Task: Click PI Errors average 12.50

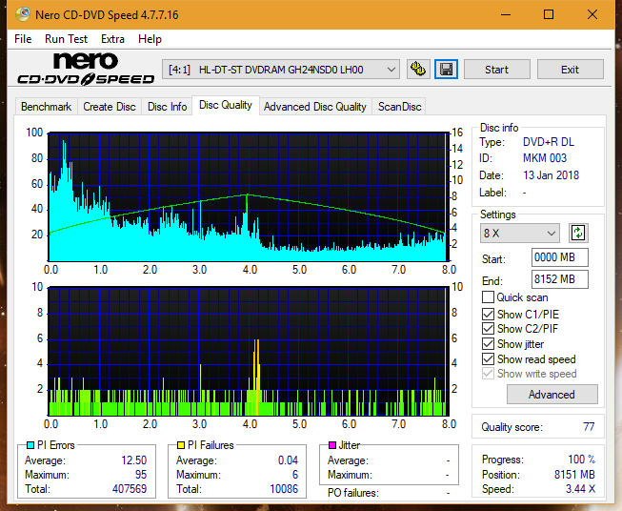Action: pos(134,460)
